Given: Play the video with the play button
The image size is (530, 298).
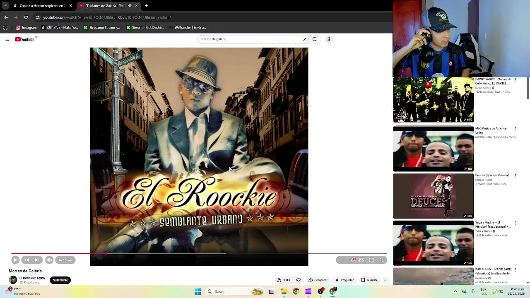Looking at the screenshot, I should 15,260.
